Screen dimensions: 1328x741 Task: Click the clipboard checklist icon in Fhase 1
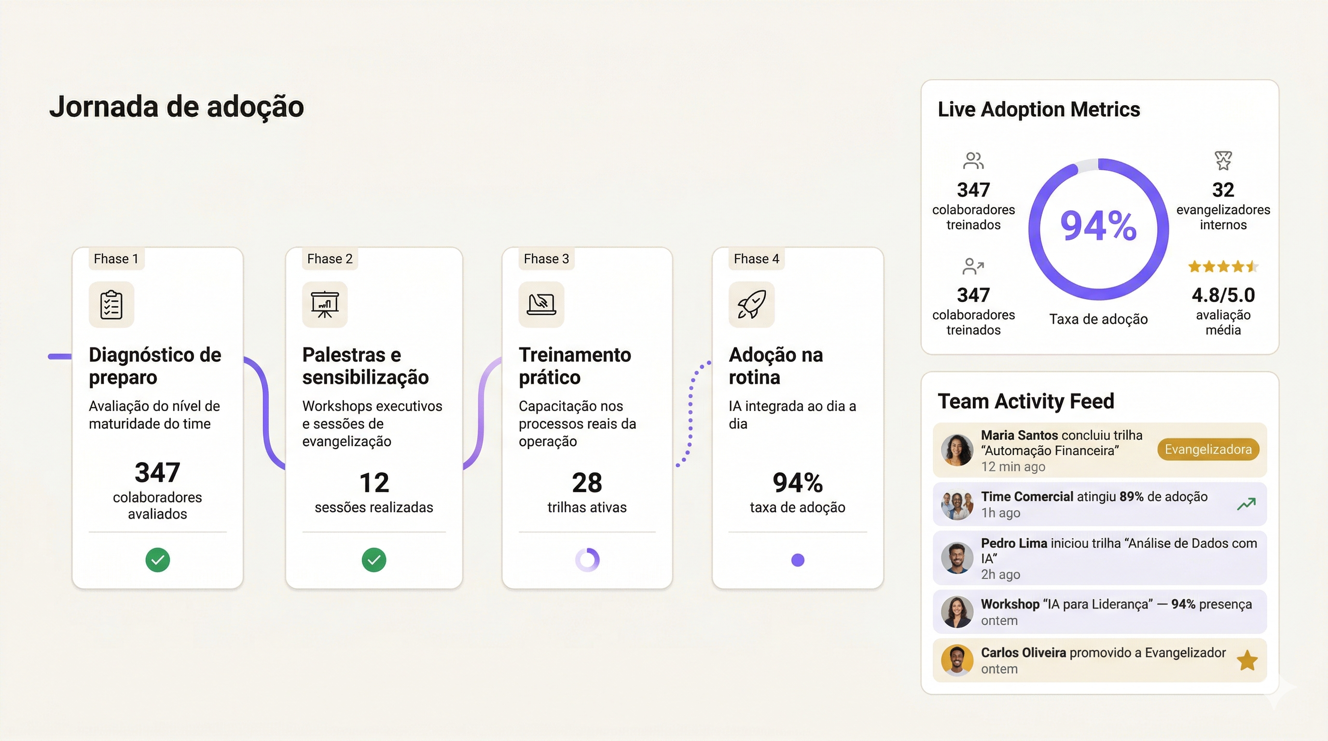click(111, 304)
